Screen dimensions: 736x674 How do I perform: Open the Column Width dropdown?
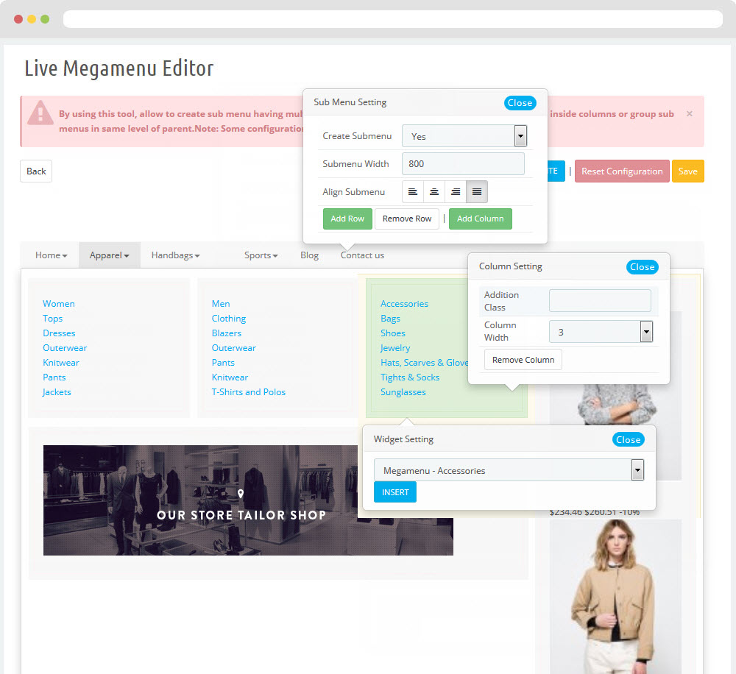[601, 332]
